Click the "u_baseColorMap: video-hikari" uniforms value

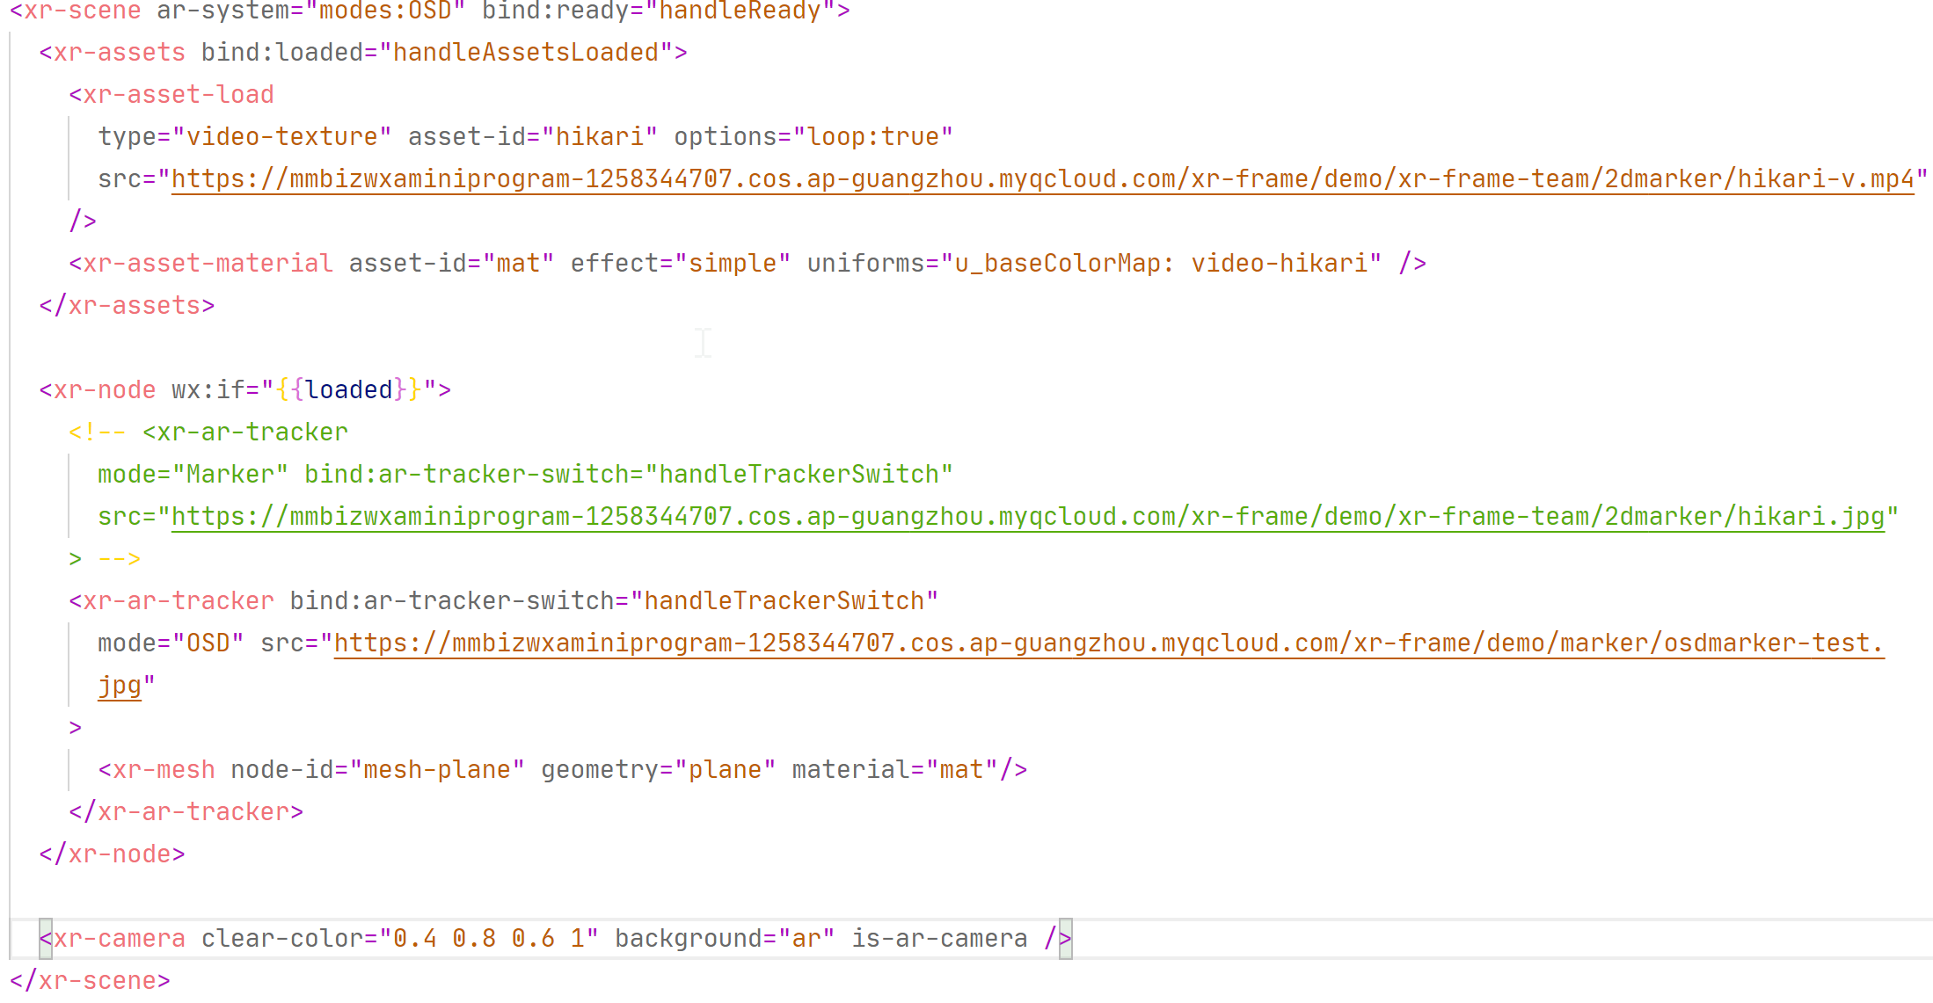tap(1161, 264)
